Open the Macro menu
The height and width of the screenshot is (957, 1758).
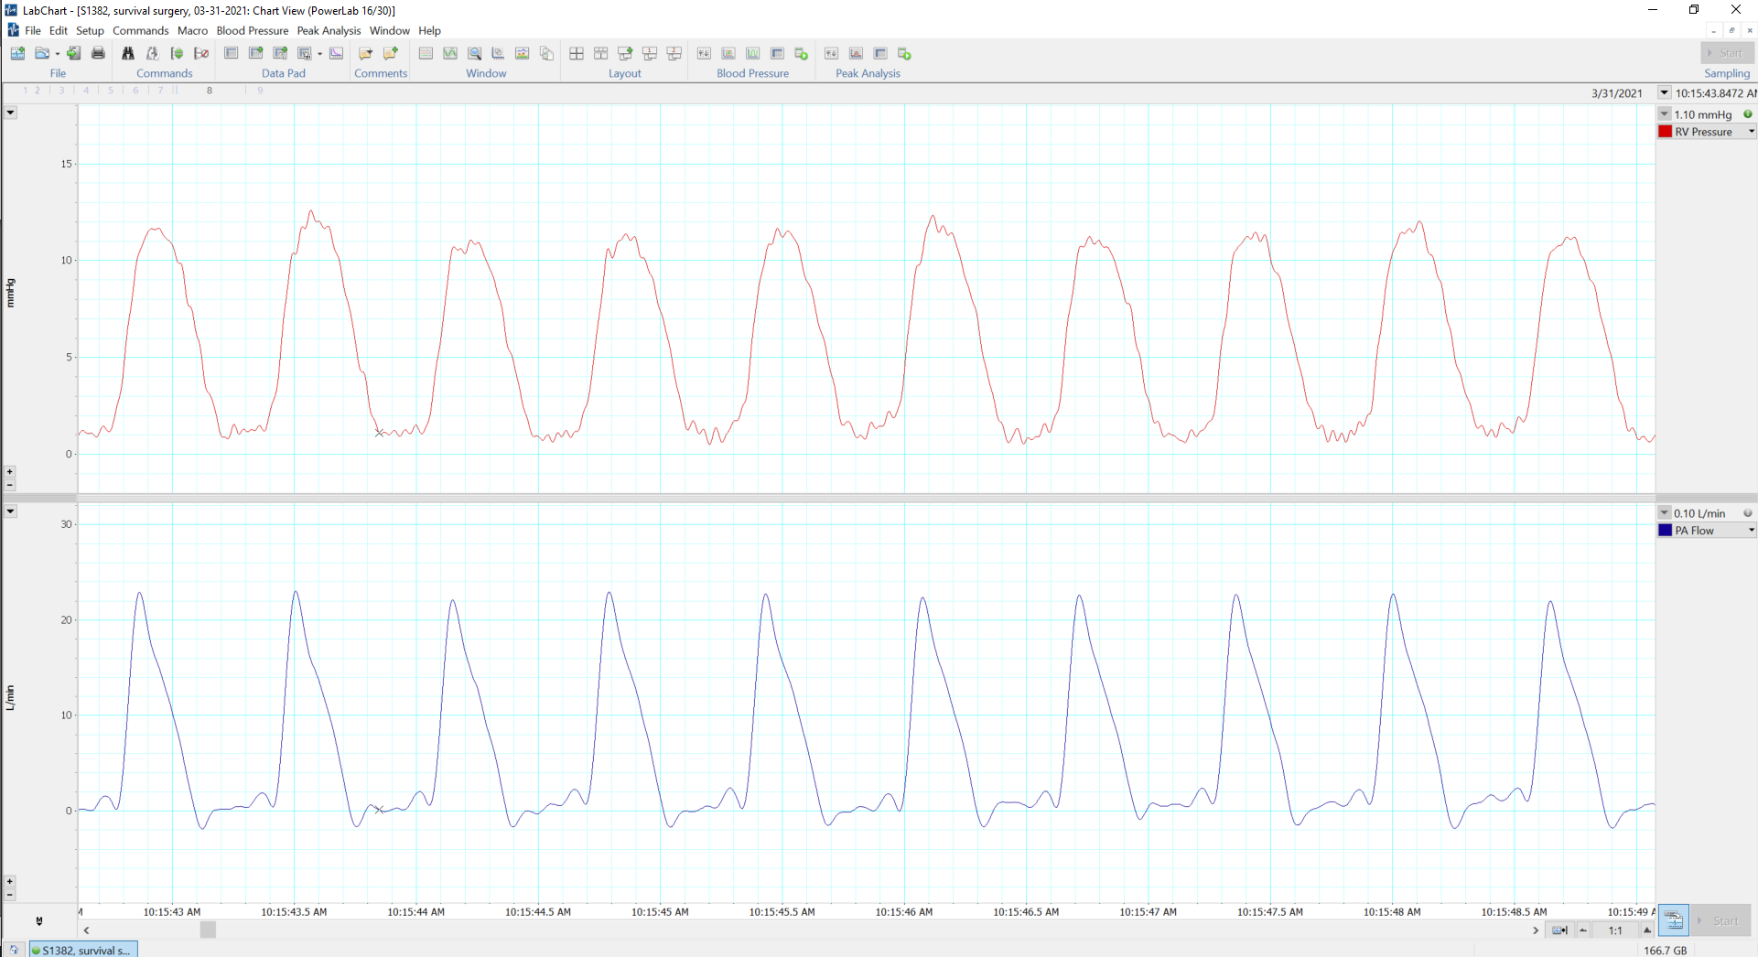point(192,30)
